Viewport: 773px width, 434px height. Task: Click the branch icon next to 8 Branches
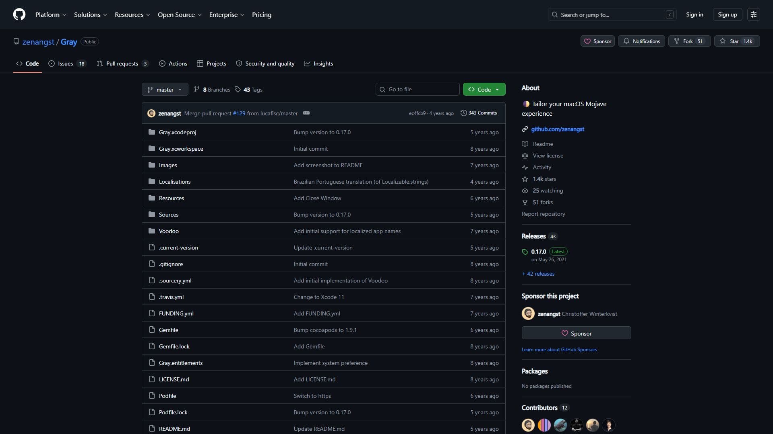tap(196, 89)
